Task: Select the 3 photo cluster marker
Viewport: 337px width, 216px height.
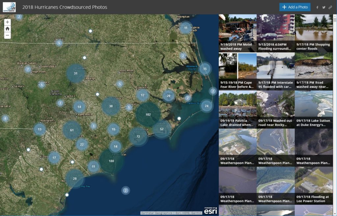Action: [93, 126]
